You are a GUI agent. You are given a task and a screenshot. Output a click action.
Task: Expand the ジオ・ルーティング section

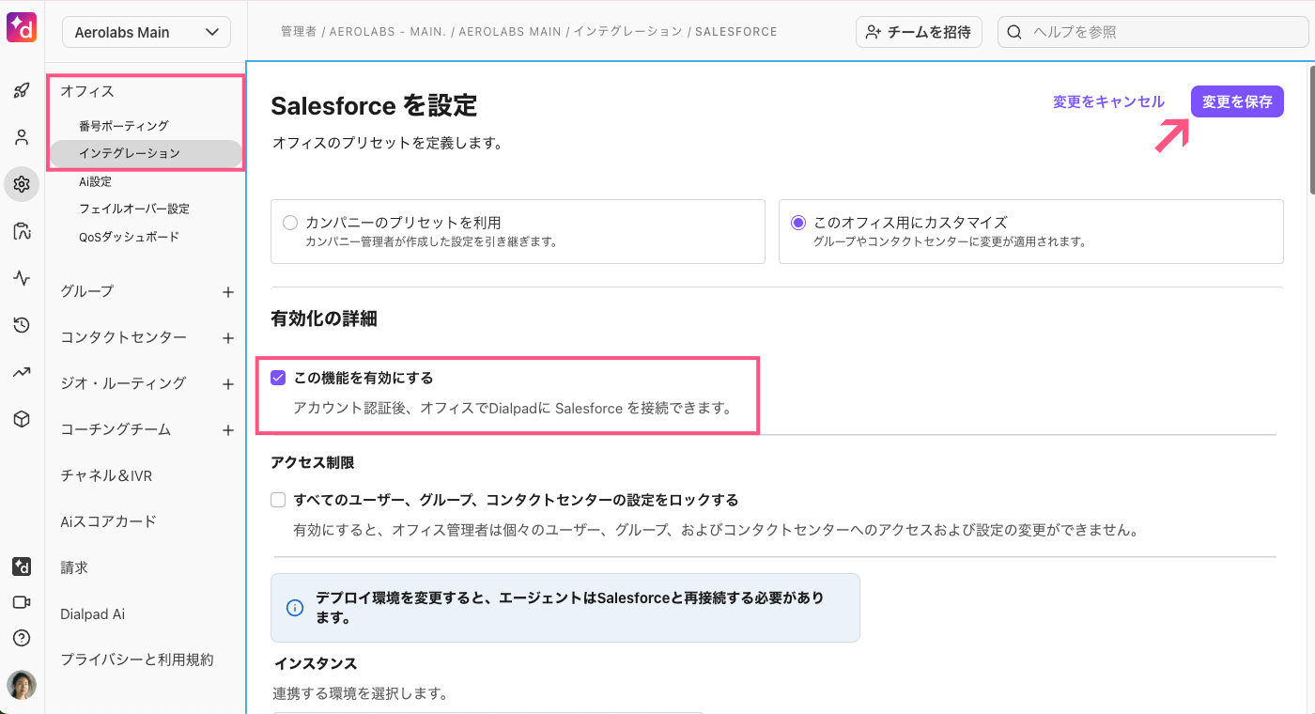click(x=123, y=383)
